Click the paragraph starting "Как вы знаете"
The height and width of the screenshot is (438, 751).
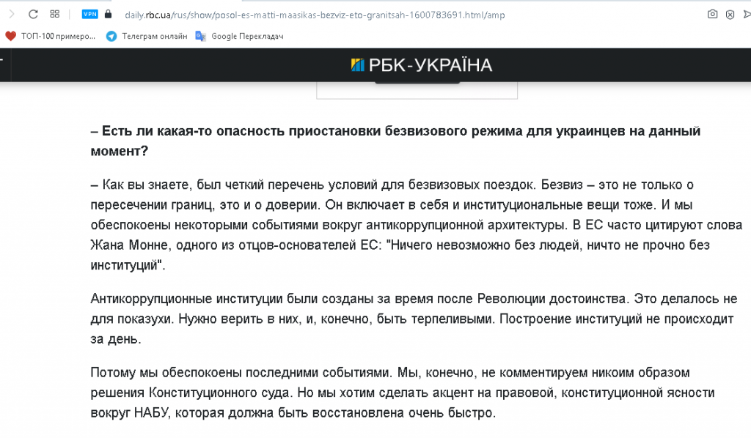tap(417, 225)
